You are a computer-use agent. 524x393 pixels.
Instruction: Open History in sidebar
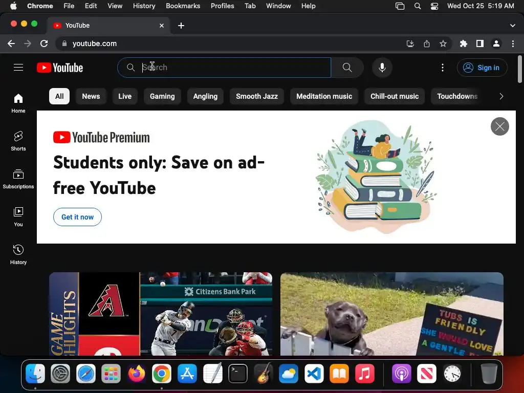[x=18, y=255]
